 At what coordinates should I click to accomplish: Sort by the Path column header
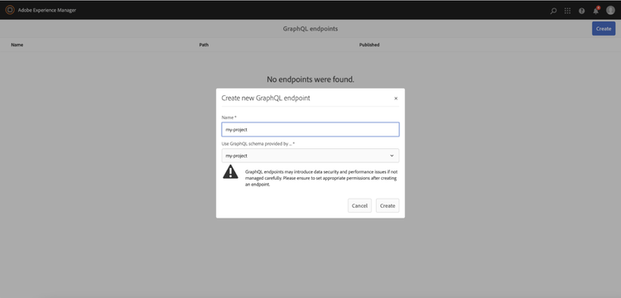[x=204, y=45]
